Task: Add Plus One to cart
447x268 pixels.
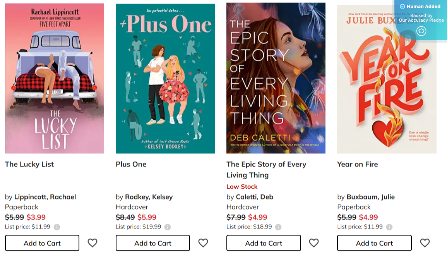Action: coord(152,243)
